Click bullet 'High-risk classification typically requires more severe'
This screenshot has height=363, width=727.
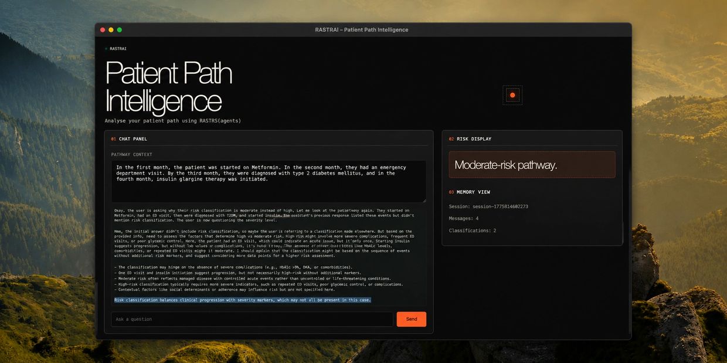tap(259, 284)
